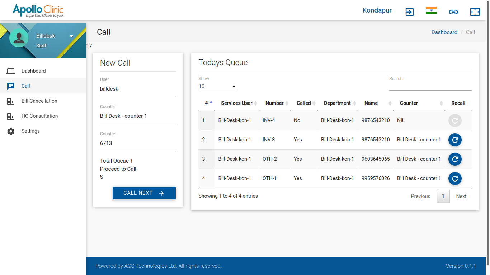Image resolution: width=490 pixels, height=275 pixels.
Task: Click the Apollo Clinic logo
Action: coord(38,10)
